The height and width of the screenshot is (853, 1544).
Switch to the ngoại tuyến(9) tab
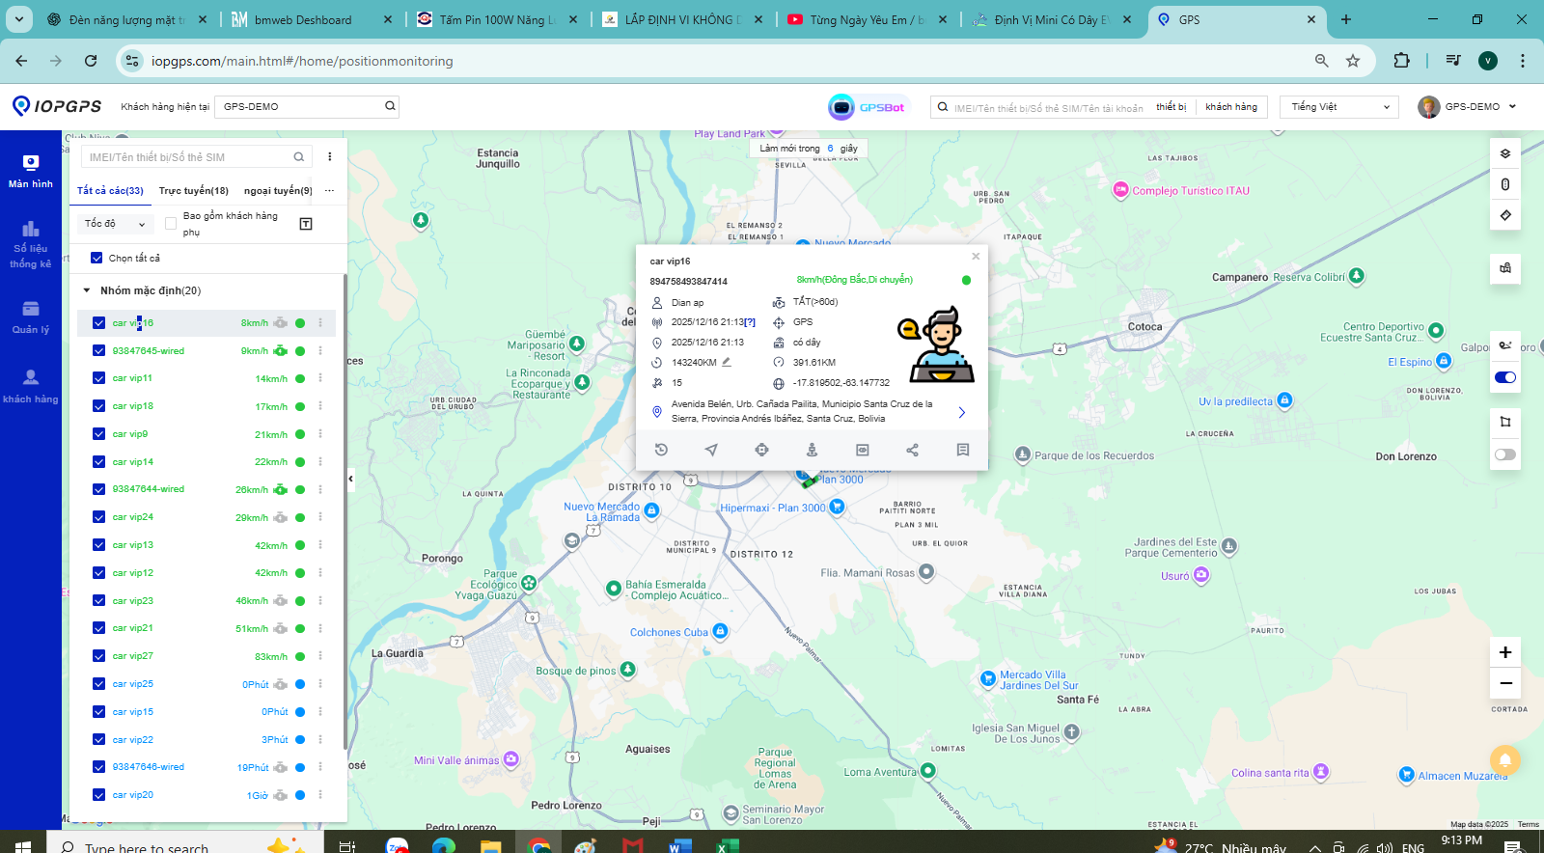tap(278, 191)
